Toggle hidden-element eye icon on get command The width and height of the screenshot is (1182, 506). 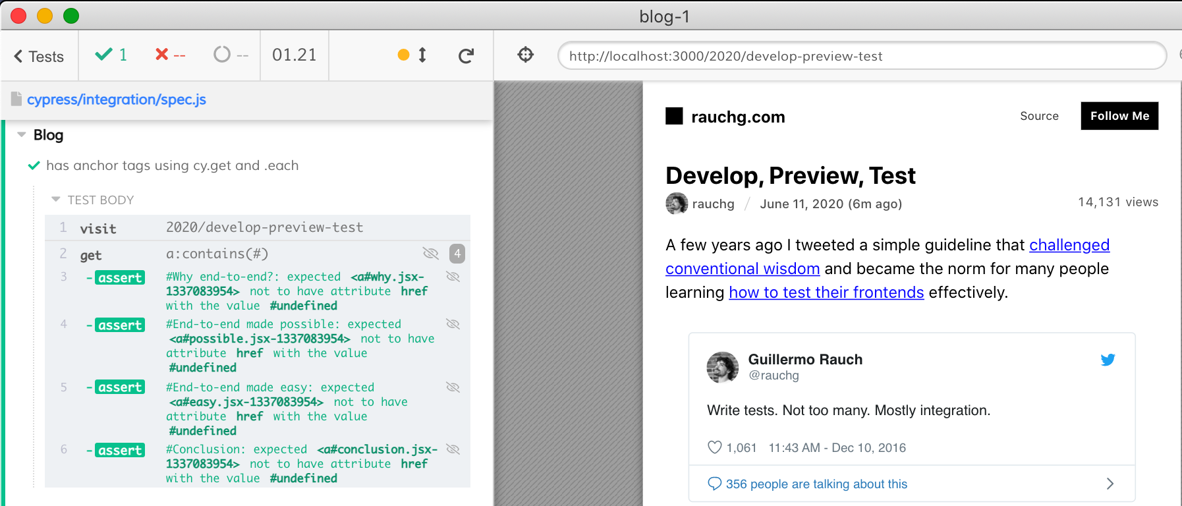click(x=430, y=254)
